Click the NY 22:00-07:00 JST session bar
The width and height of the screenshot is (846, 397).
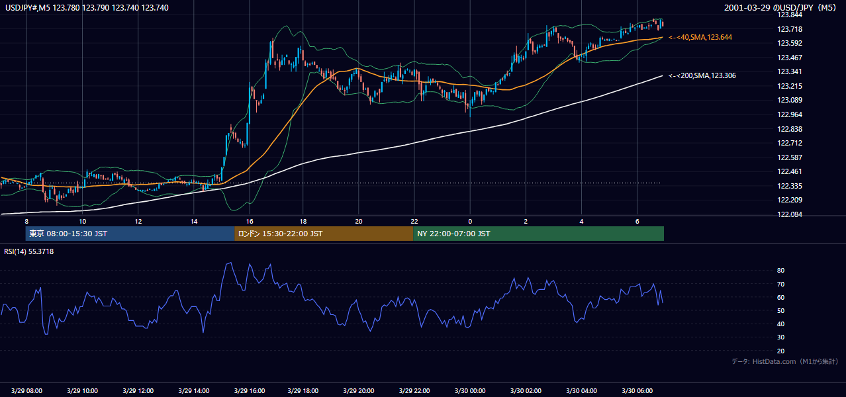point(538,234)
